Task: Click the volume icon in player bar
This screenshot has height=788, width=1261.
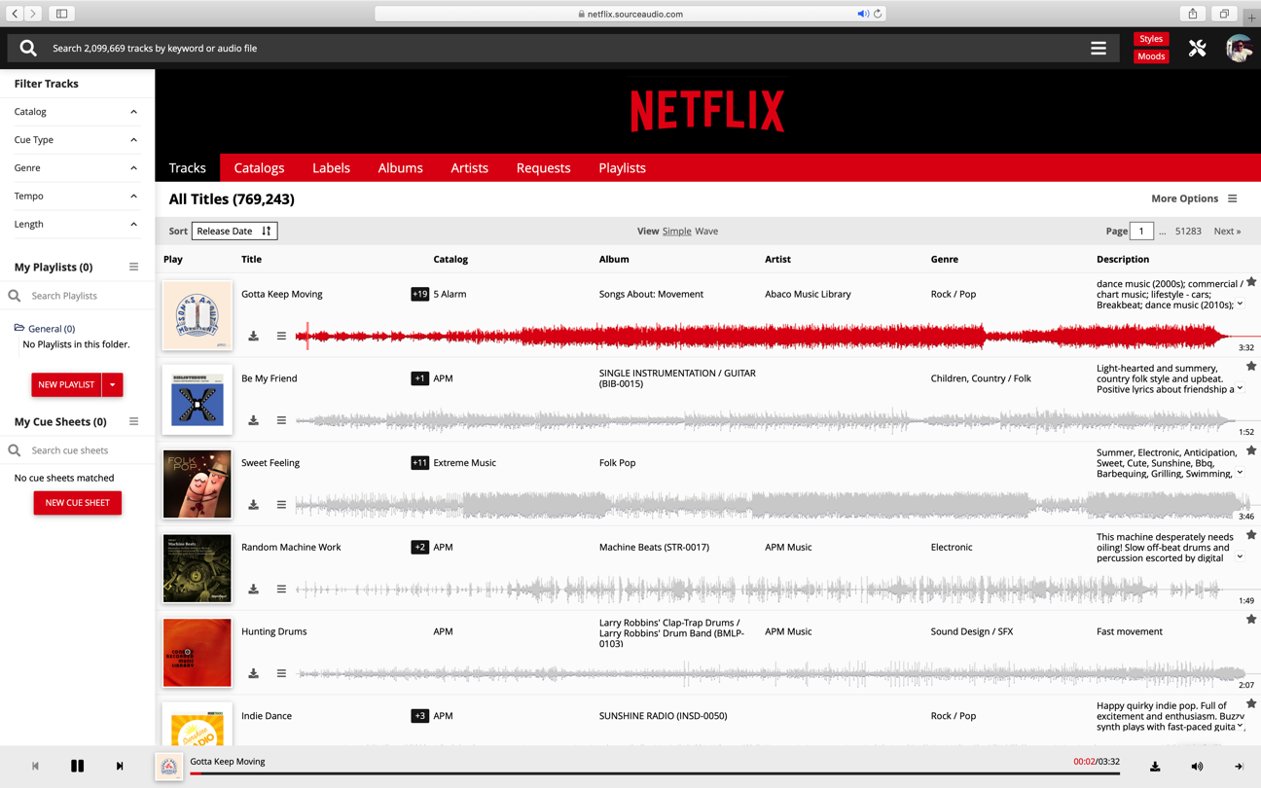Action: [1197, 767]
